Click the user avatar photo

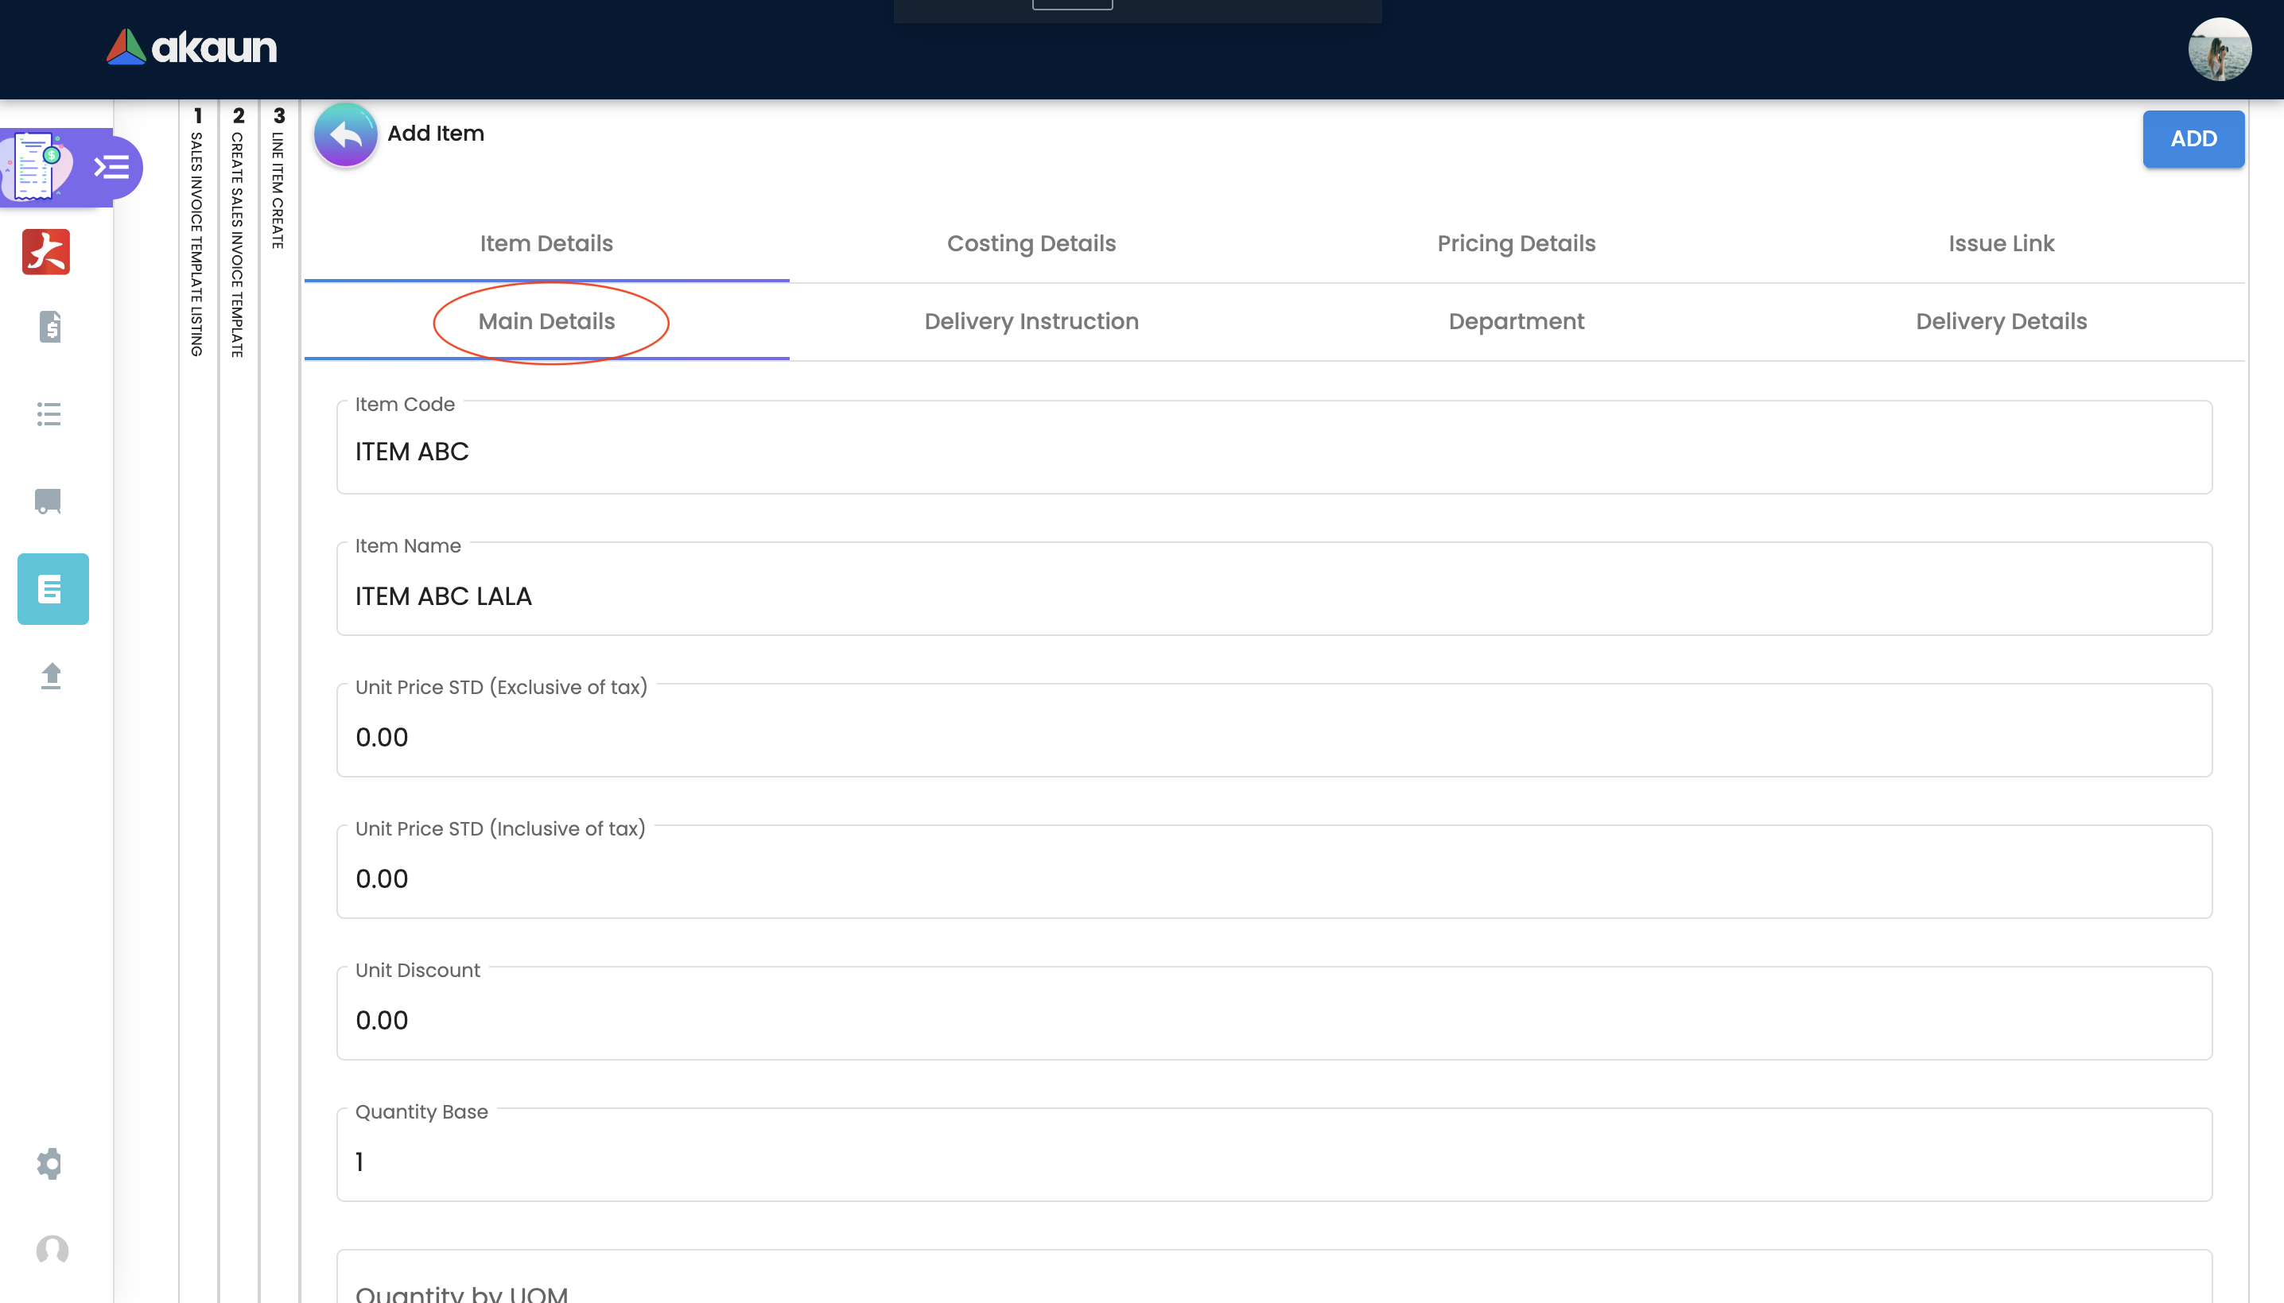[2219, 50]
